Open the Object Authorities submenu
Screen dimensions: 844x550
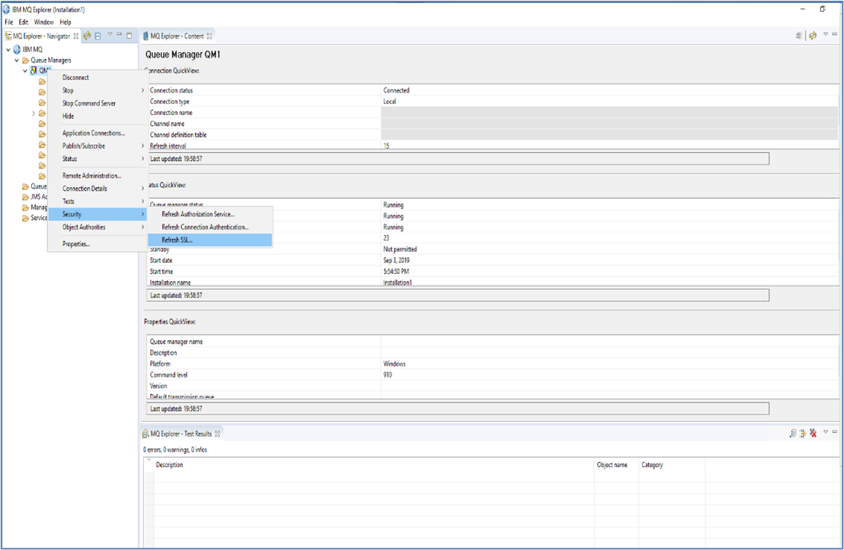(98, 227)
